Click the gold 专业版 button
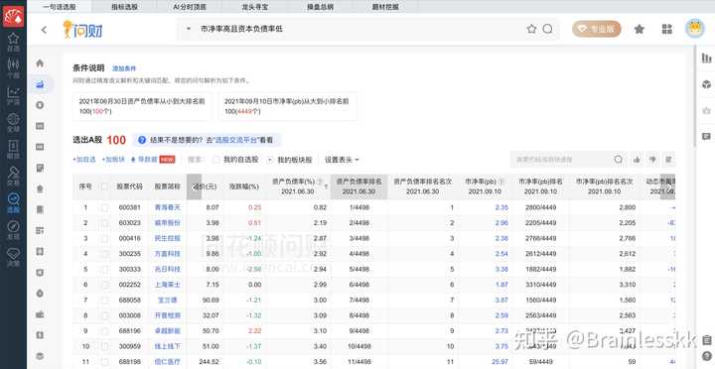 point(597,29)
